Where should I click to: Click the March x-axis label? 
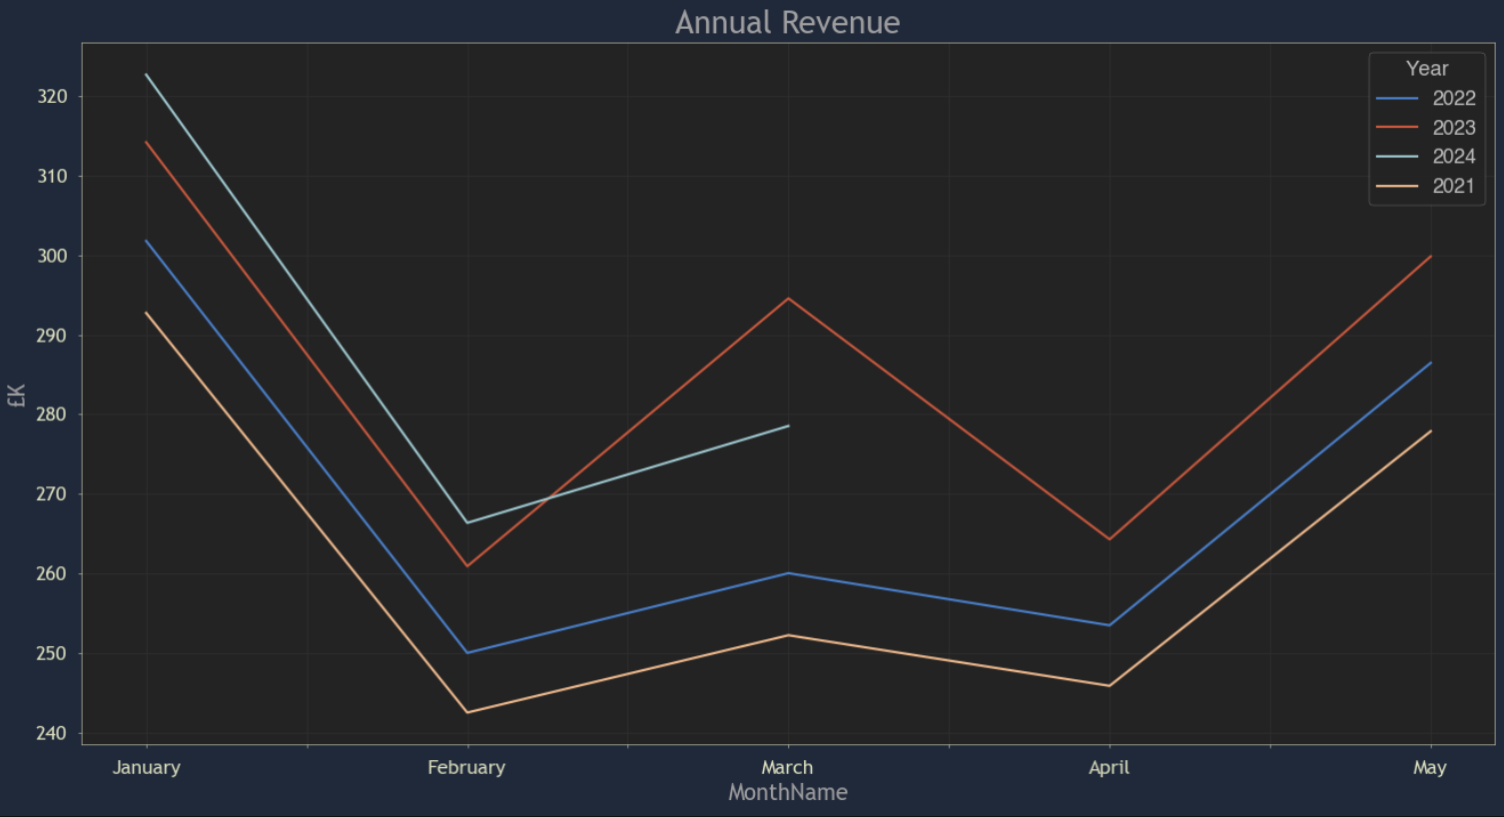coord(787,767)
